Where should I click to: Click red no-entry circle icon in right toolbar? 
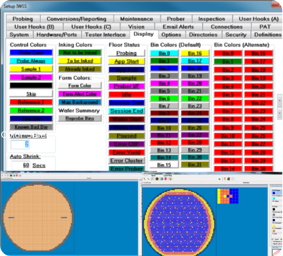pos(166,179)
